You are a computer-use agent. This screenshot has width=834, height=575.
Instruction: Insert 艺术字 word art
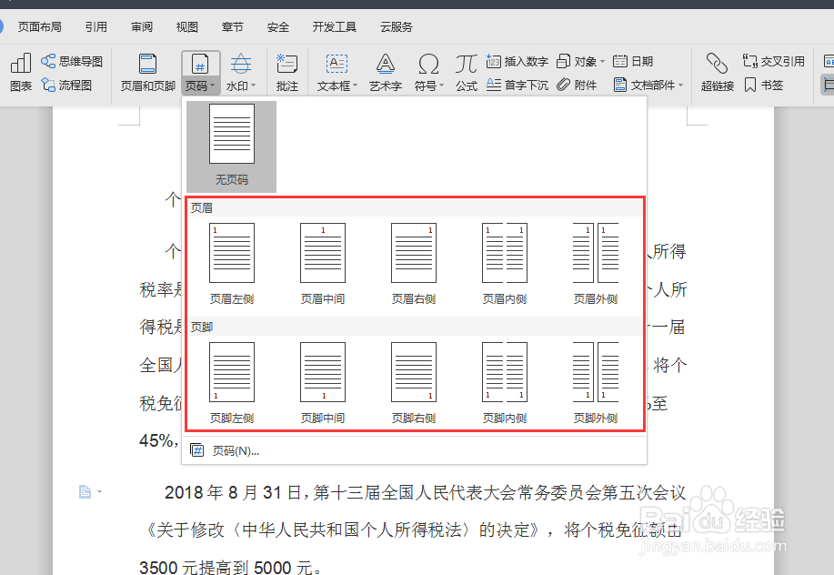385,73
